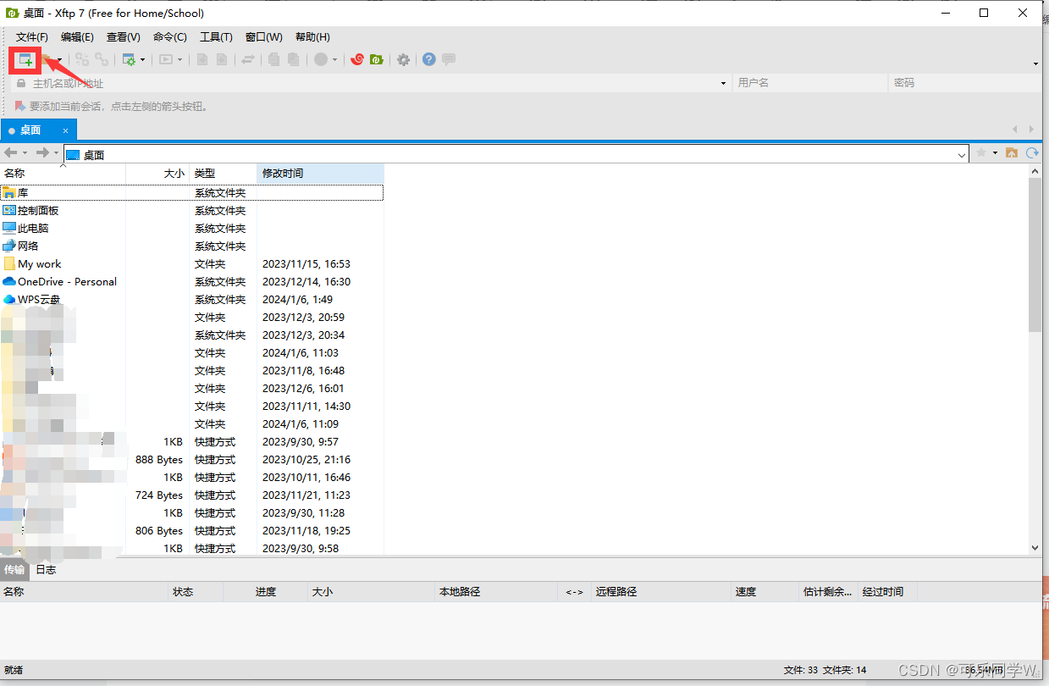Sort by the 大小 column header
This screenshot has width=1049, height=686.
[x=157, y=173]
